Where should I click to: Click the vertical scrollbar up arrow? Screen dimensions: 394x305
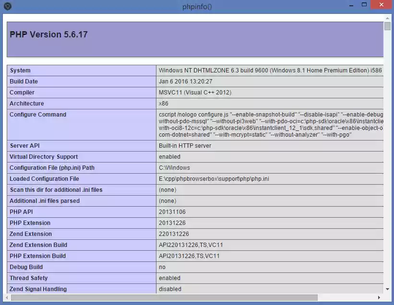click(x=387, y=18)
